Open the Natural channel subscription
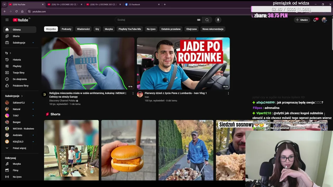Image resolution: width=333 pixels, height=187 pixels. tap(20, 109)
